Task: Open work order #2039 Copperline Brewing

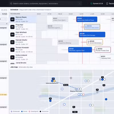Action: (68, 42)
